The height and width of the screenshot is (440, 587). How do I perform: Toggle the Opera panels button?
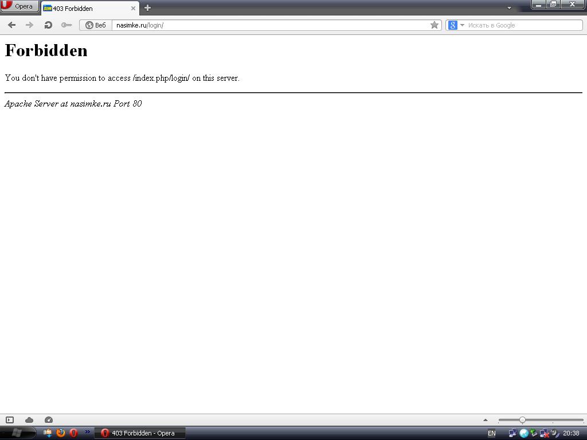tap(10, 420)
